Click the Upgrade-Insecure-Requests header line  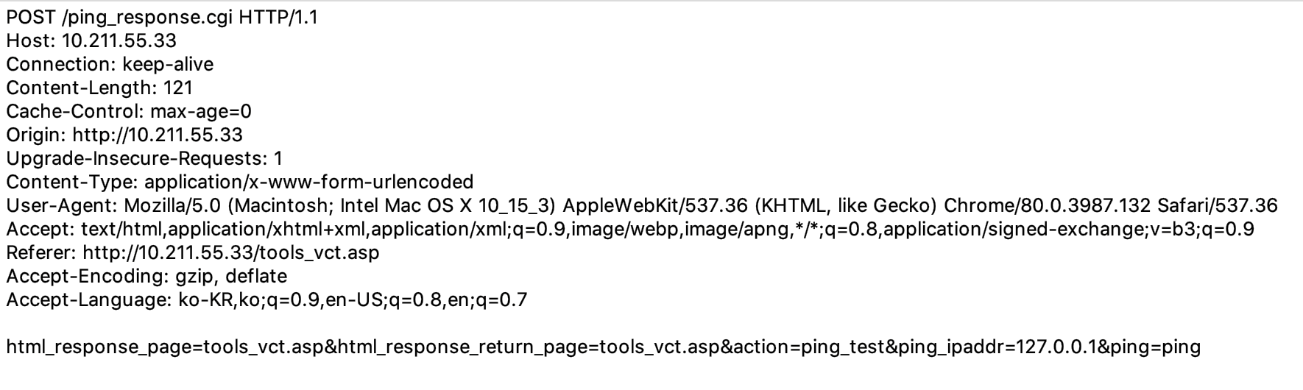(144, 158)
